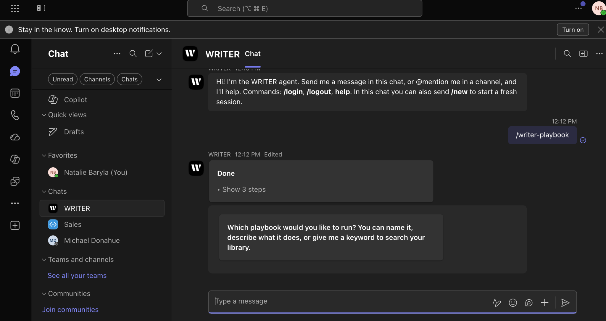Click Join communities link
The height and width of the screenshot is (321, 606).
click(x=70, y=310)
